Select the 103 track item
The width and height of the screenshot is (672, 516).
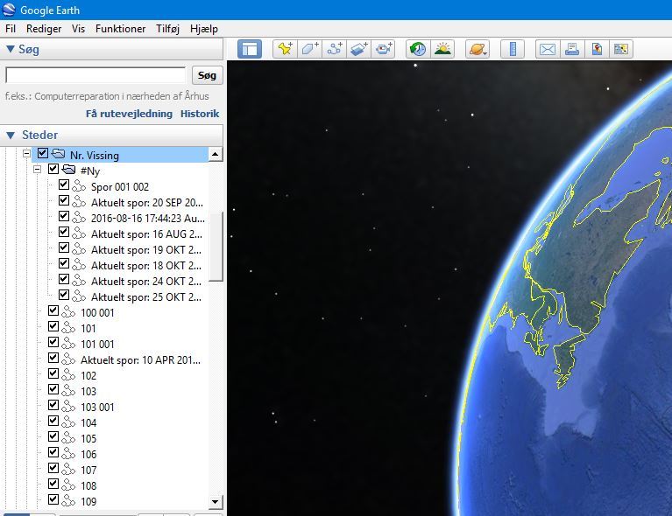88,392
